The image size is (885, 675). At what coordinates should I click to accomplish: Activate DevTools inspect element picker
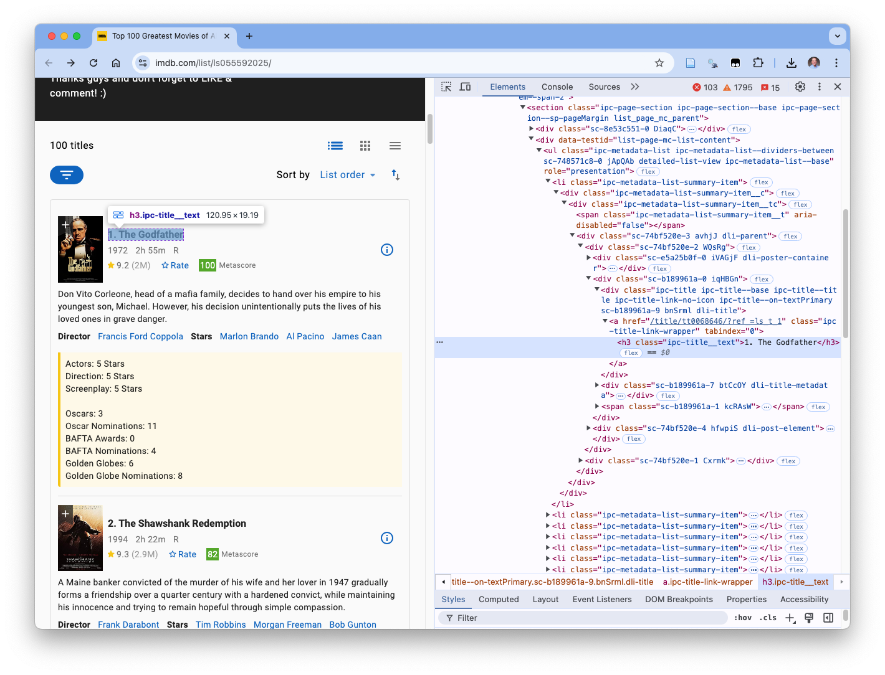(x=446, y=87)
